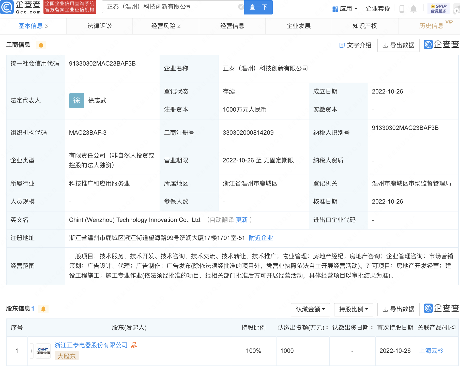460x366 pixels.
Task: Click English name Chint (Wenzhou) Technology Innovation
Action: pos(135,220)
